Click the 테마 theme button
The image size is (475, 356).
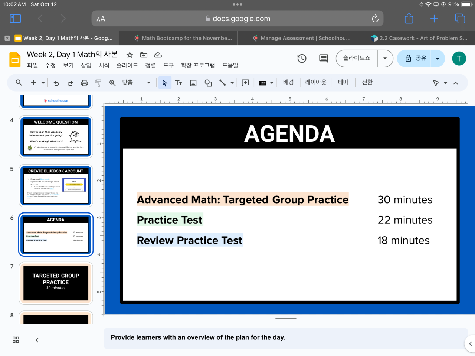click(x=343, y=82)
